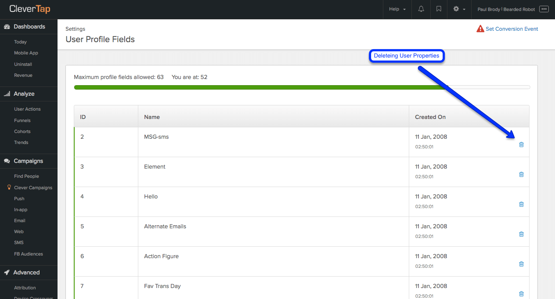Click the 'You are at: 52' text
Image resolution: width=555 pixels, height=299 pixels.
pos(189,77)
